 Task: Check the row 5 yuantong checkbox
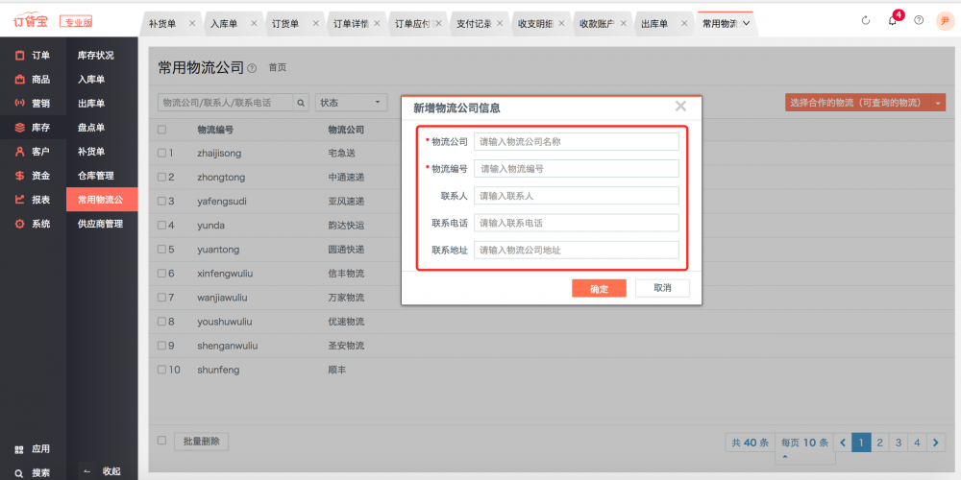[161, 250]
